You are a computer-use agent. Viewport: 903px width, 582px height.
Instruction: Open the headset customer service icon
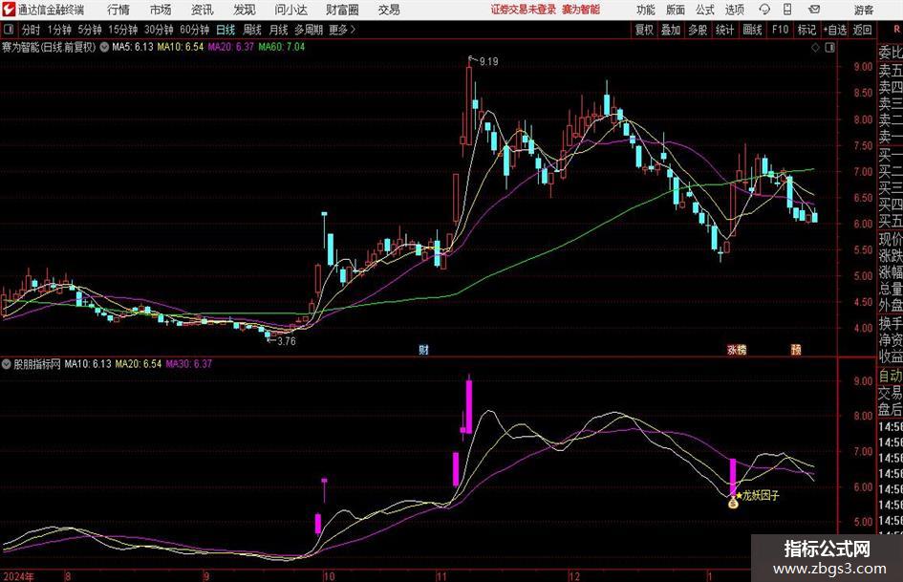coord(764,10)
